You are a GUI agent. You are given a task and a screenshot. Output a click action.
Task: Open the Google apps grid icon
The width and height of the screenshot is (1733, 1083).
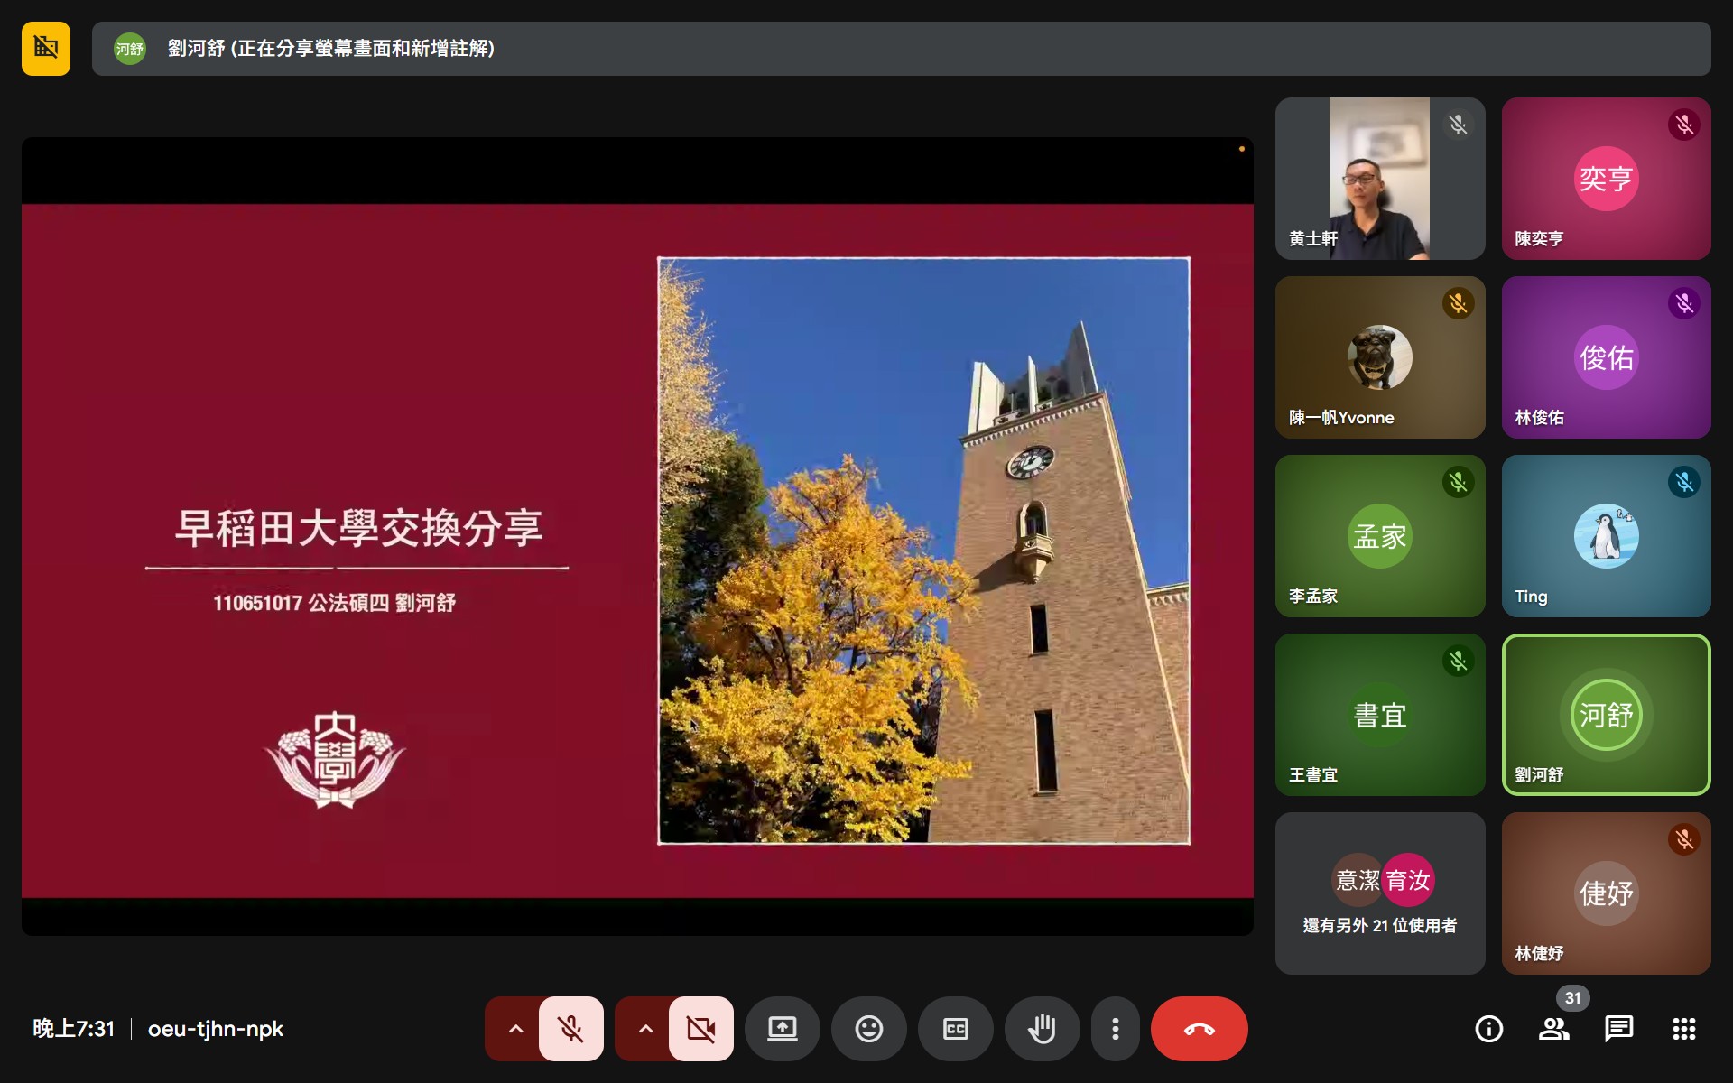pyautogui.click(x=1684, y=1029)
